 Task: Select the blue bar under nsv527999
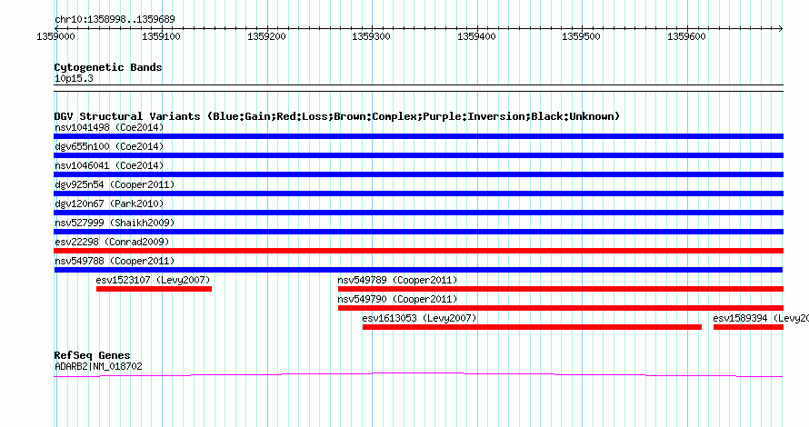coord(418,232)
